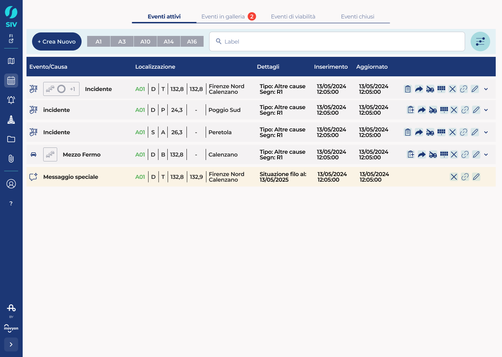Toggle the A3 highway filter
The image size is (502, 357).
click(122, 41)
